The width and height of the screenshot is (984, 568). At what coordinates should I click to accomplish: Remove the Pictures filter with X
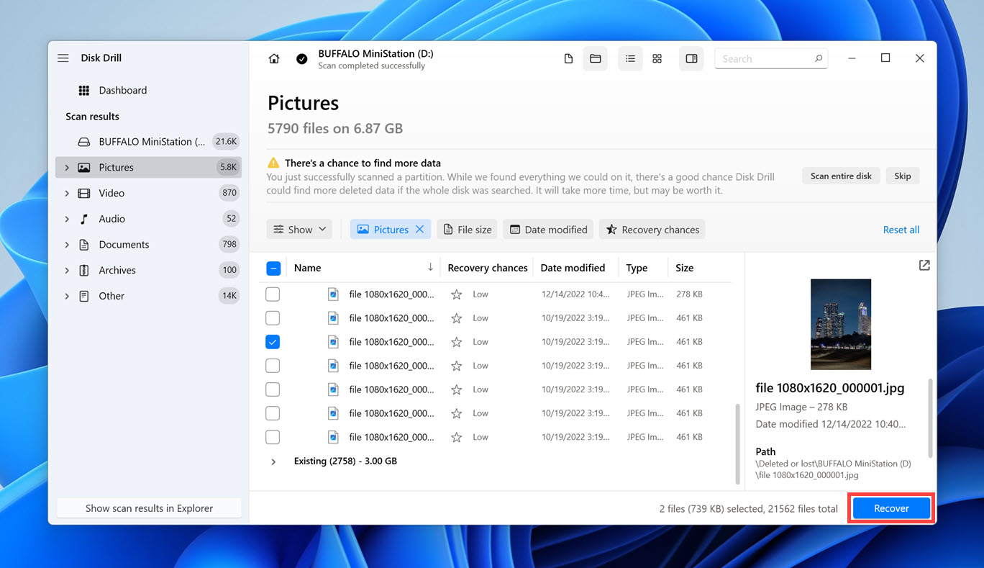click(x=420, y=230)
